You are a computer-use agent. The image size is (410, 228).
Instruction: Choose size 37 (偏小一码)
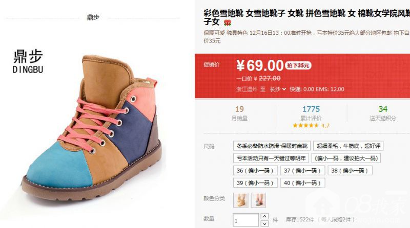click(x=302, y=171)
